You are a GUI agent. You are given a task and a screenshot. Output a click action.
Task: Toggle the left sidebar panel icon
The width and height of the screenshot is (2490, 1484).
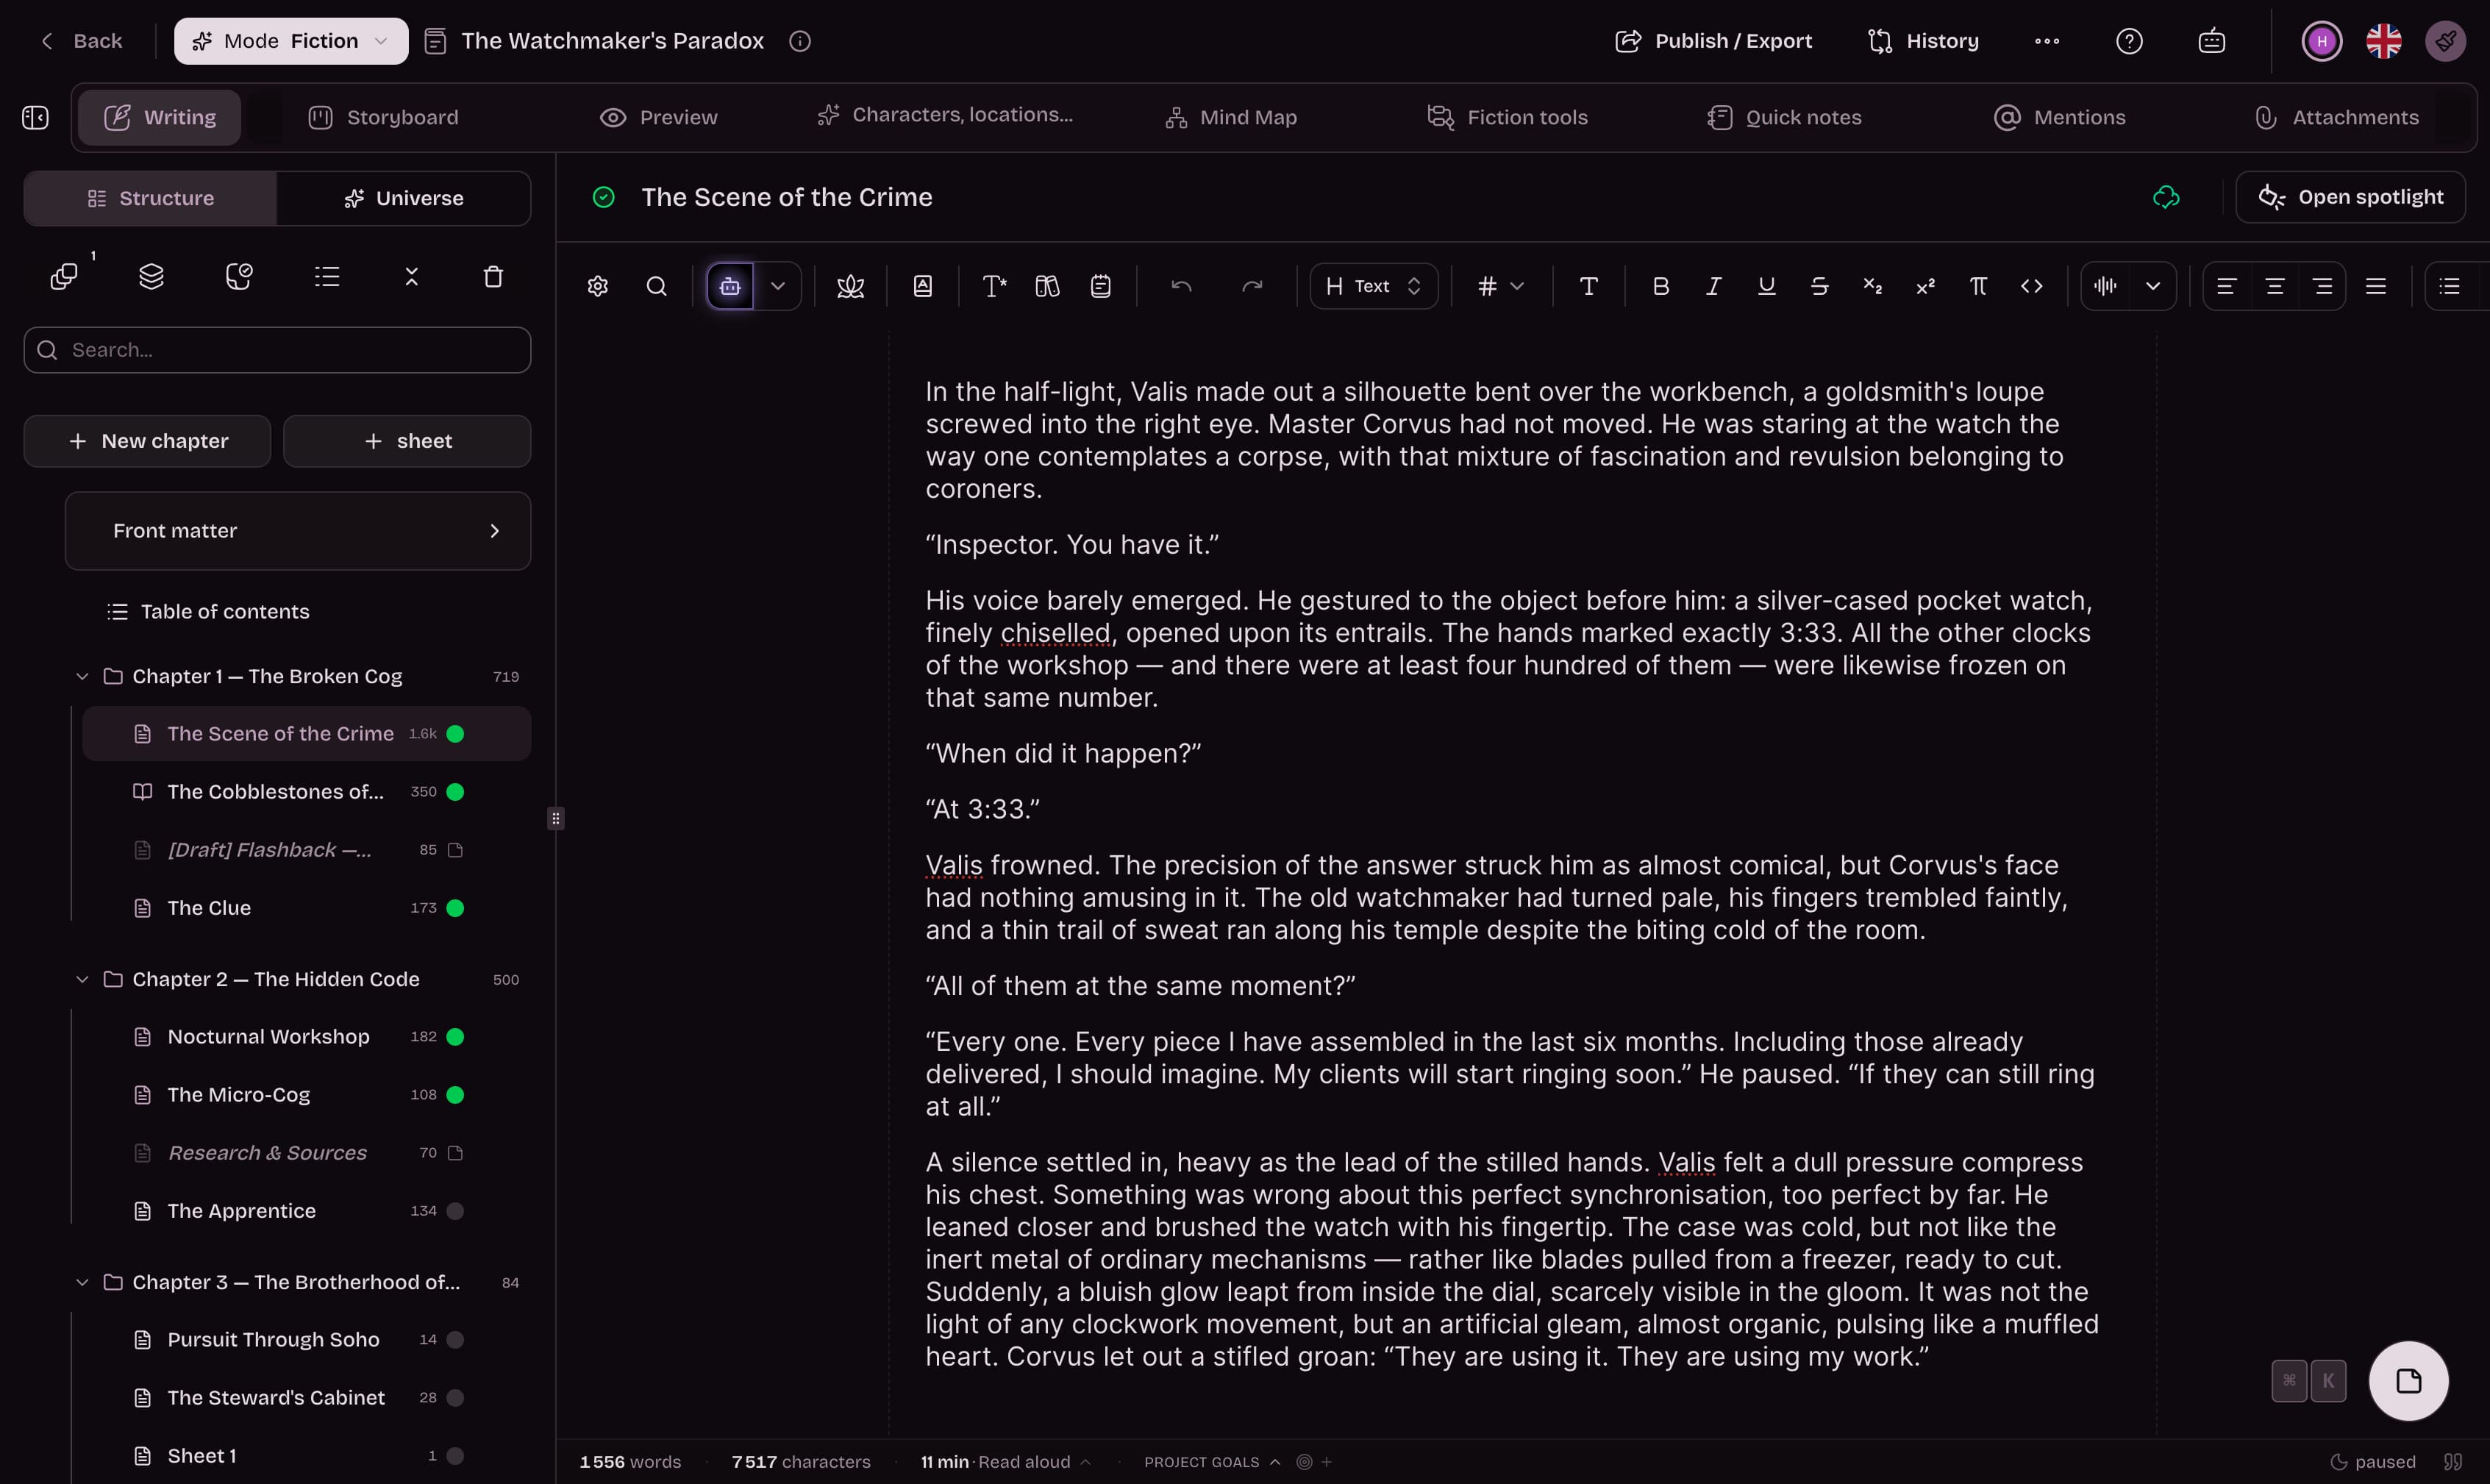tap(35, 118)
